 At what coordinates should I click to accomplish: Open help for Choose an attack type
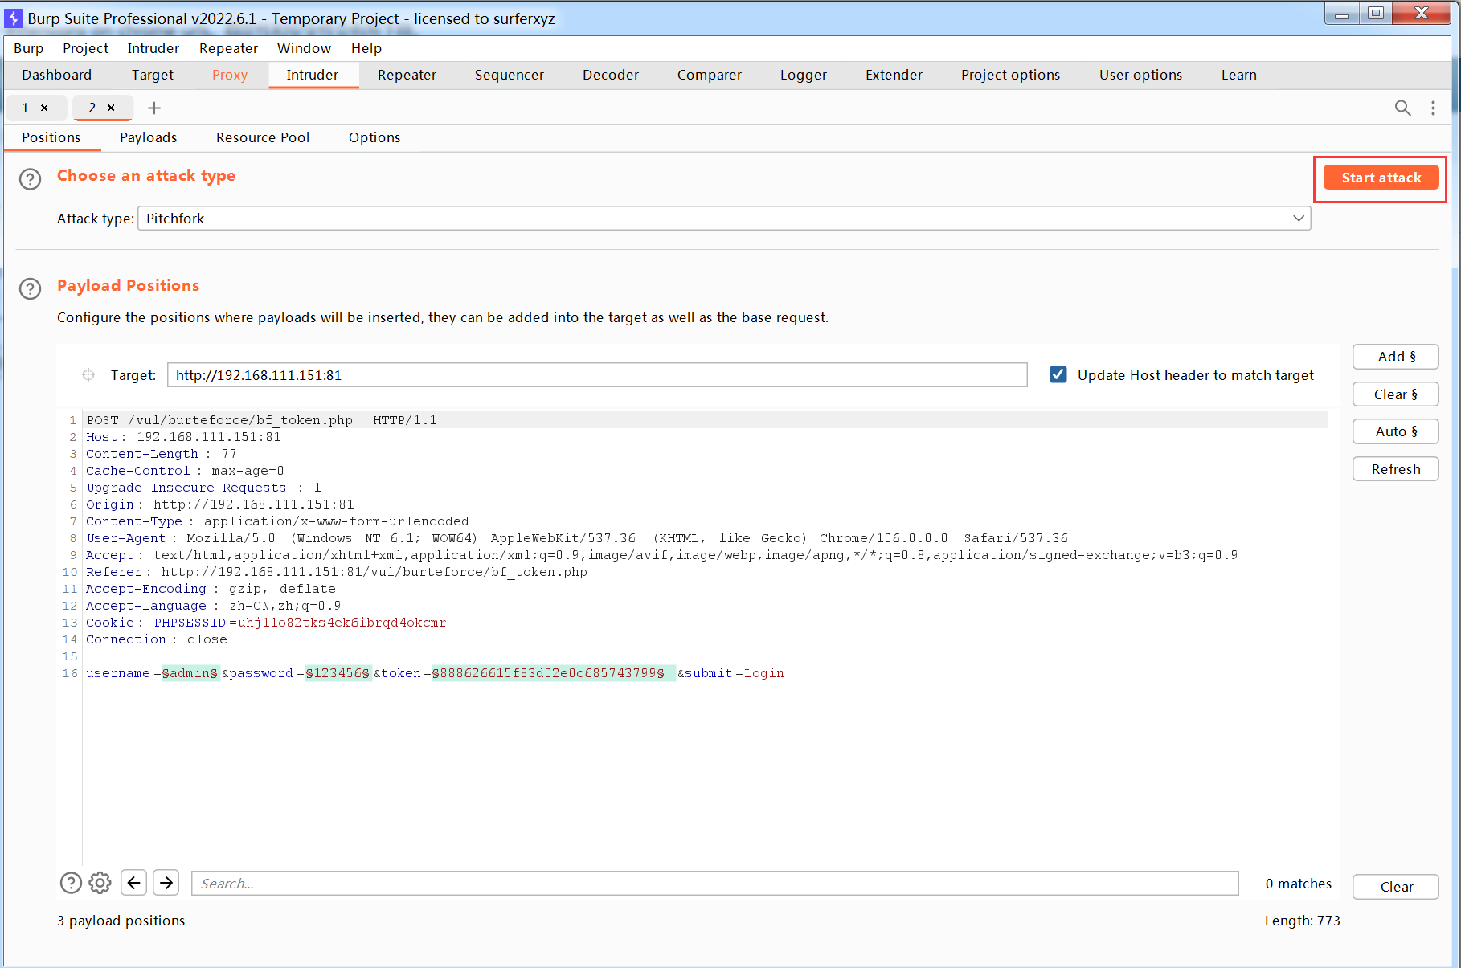tap(31, 178)
